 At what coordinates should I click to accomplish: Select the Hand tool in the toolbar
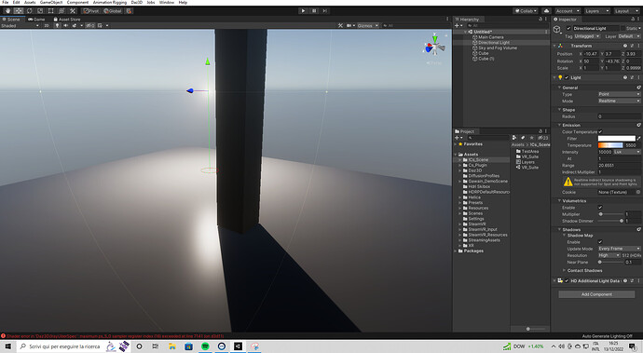click(7, 11)
